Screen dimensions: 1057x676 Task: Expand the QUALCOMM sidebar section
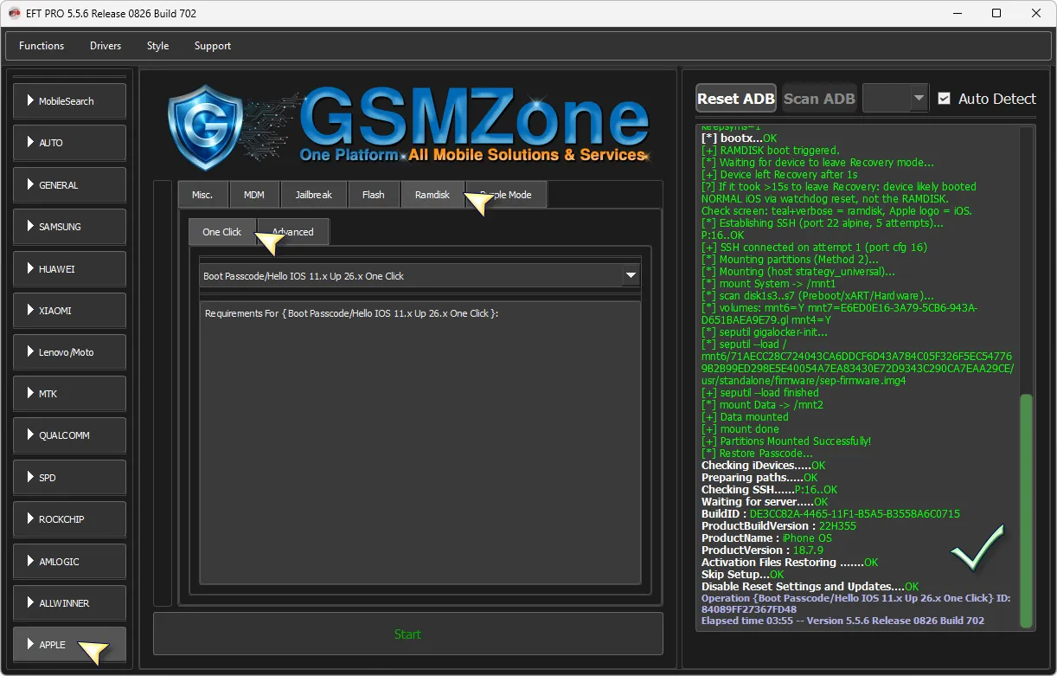point(69,435)
